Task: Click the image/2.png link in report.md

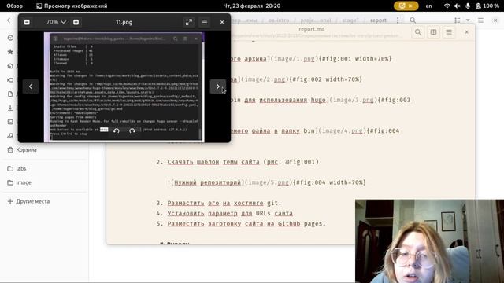Action: [265, 79]
